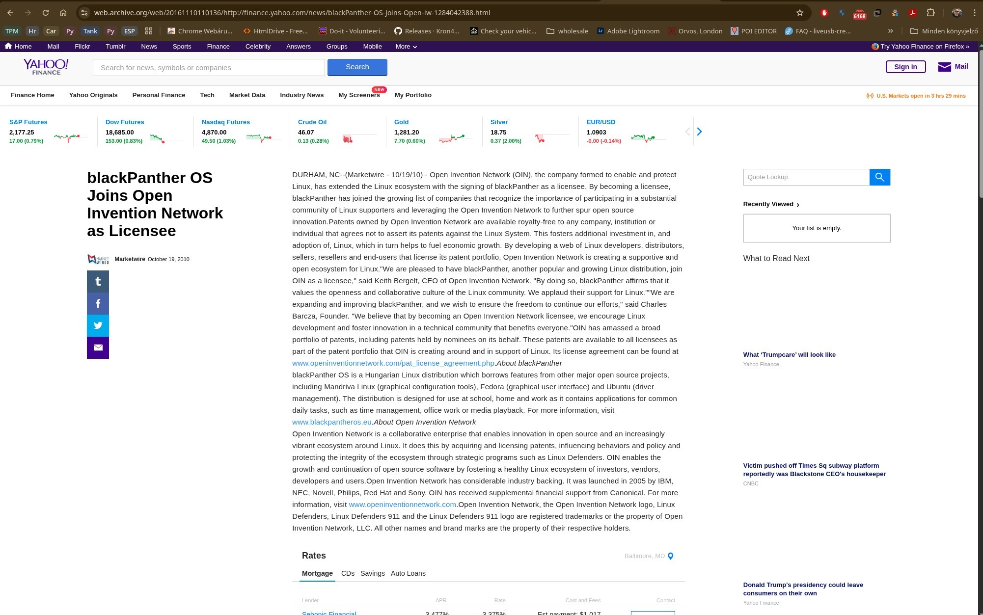Open the Yahoo Home icon link
The image size is (983, 615).
coord(18,46)
